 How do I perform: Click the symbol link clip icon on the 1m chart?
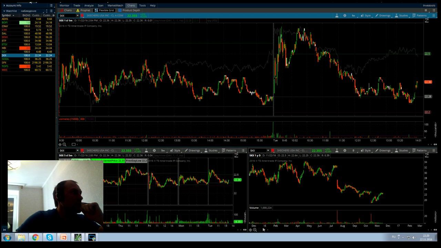(82, 15)
